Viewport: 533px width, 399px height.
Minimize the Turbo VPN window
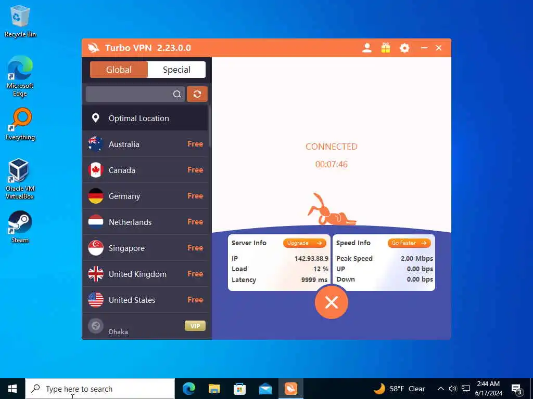424,48
